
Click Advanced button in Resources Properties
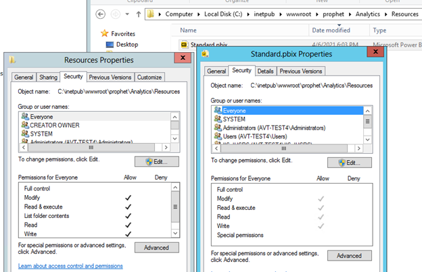(157, 248)
